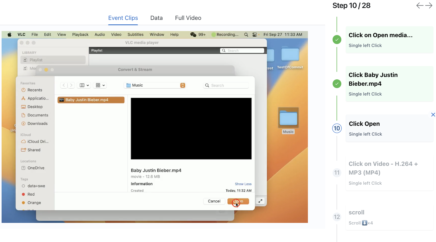
Task: Open the Playback menu
Action: [x=80, y=34]
